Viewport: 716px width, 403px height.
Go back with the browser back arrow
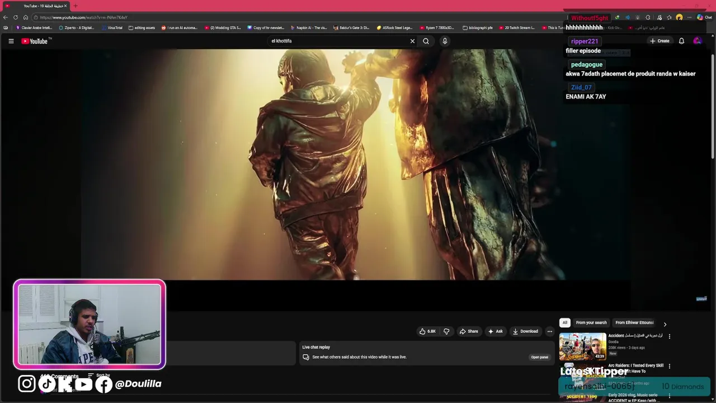tap(5, 17)
